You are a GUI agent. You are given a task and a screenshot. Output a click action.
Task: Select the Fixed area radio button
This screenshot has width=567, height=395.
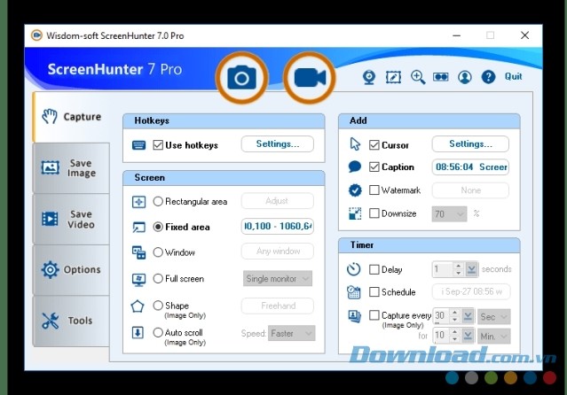point(158,227)
